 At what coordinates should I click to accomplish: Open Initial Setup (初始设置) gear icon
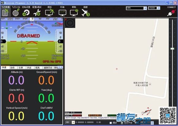(x=26, y=11)
